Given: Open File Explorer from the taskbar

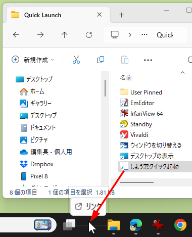Looking at the screenshot, I should pyautogui.click(x=114, y=225).
